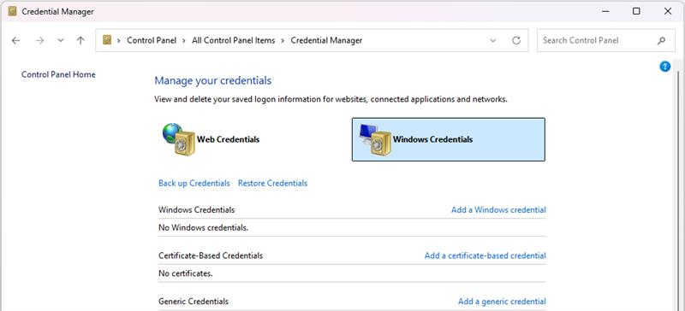Click the address bar Control Panel icon
685x311 pixels.
pyautogui.click(x=107, y=40)
